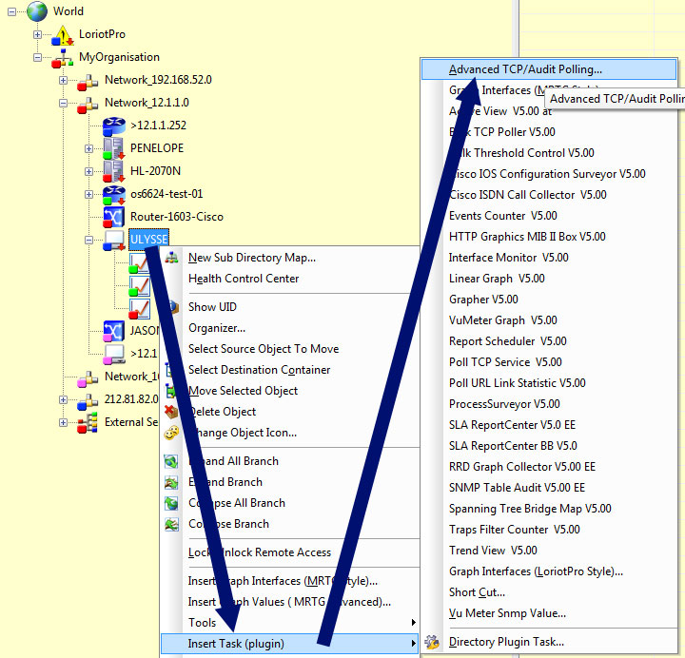Collapse the MyOrganisation tree node
The width and height of the screenshot is (685, 658).
click(x=37, y=57)
